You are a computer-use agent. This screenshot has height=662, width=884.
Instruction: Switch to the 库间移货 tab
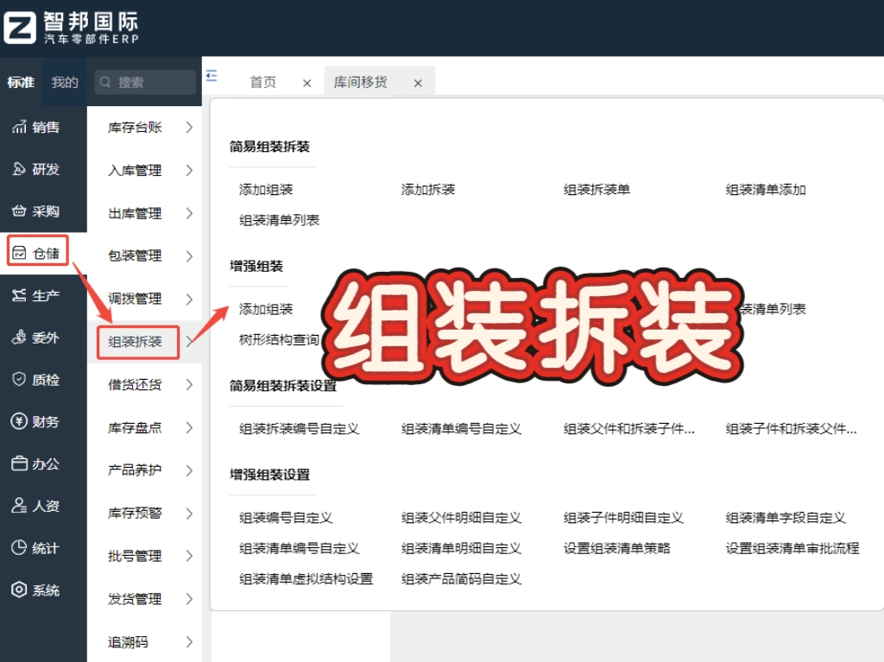point(361,82)
